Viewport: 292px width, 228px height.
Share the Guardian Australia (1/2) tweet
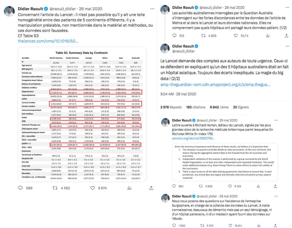tap(287, 36)
